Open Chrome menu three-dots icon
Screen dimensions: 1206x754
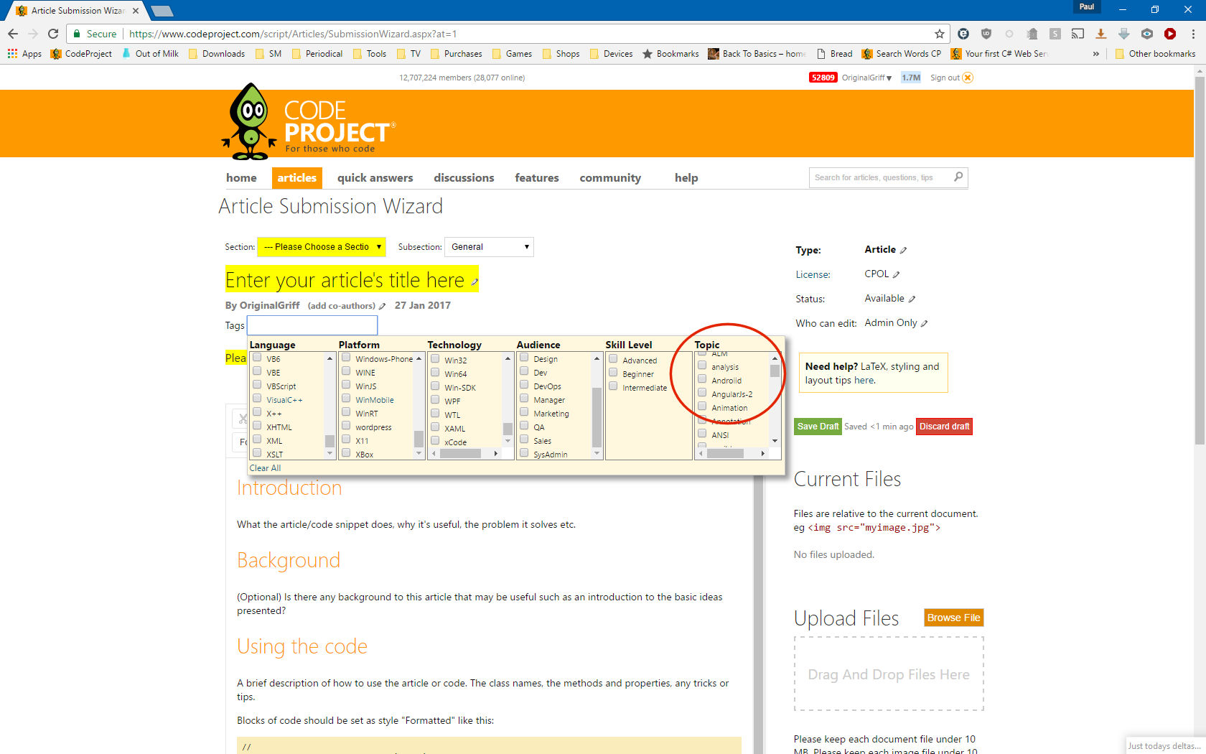coord(1193,34)
